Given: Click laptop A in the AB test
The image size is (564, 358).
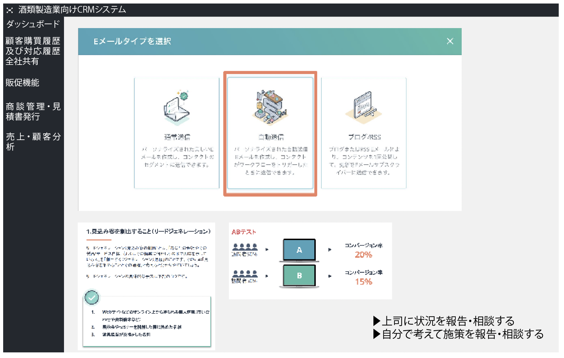Looking at the screenshot, I should (x=299, y=250).
